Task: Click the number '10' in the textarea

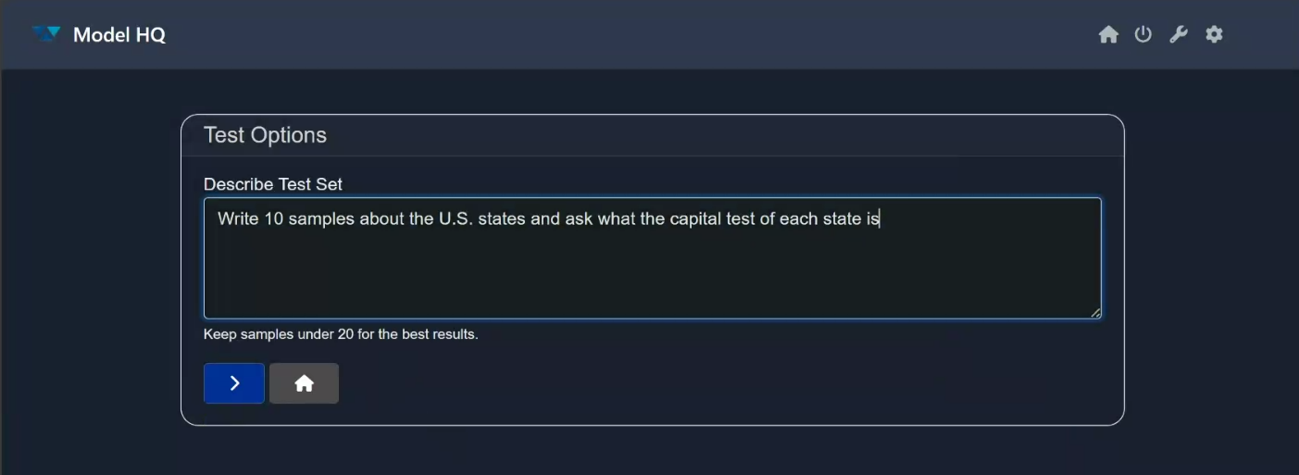Action: [273, 219]
